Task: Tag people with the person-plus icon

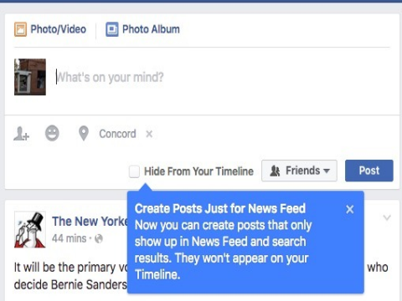Action: [x=21, y=134]
